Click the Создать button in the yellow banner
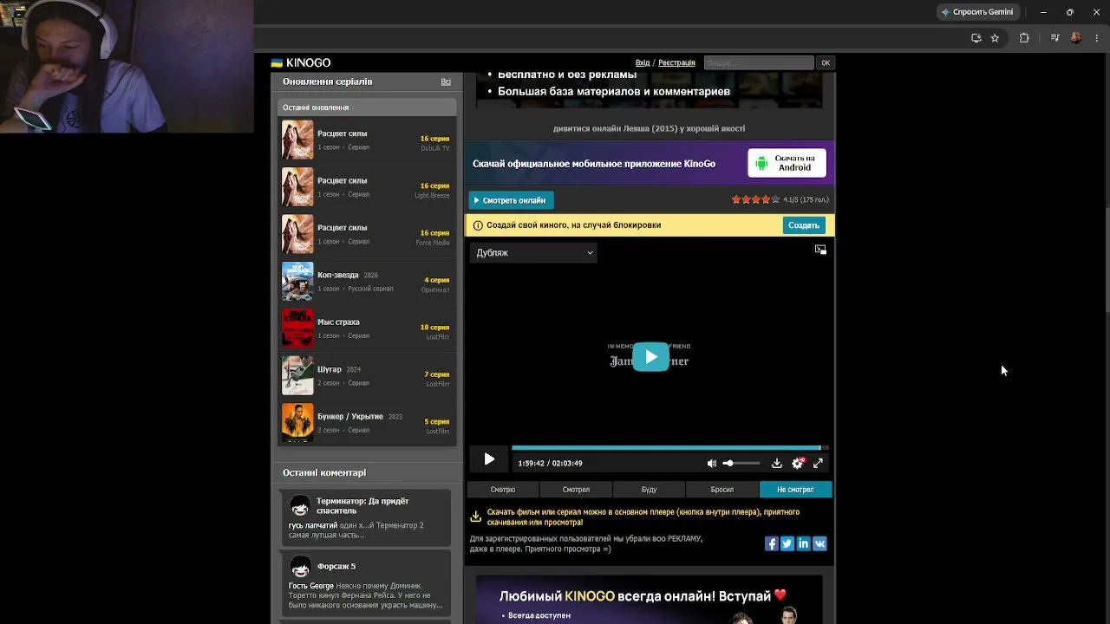The height and width of the screenshot is (624, 1110). 804,225
